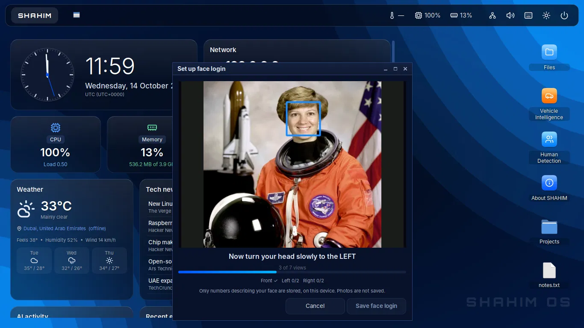
Task: Click the 'Right 0/2' view status text
Action: (x=313, y=281)
